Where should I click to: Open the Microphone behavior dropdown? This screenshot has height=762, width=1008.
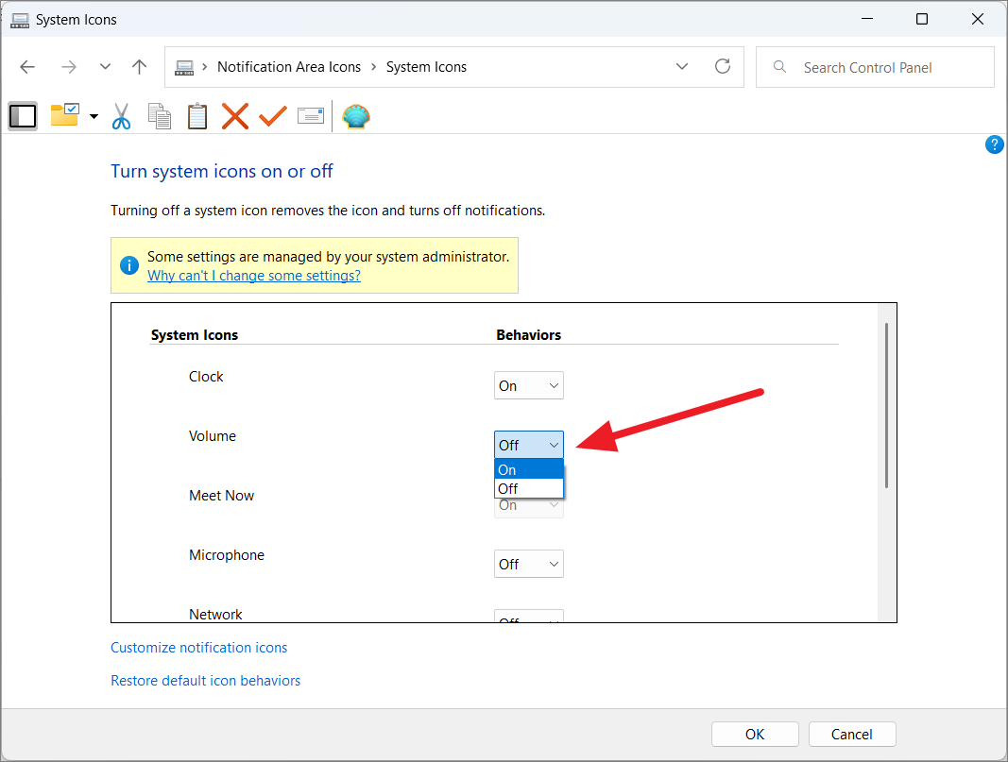point(528,564)
